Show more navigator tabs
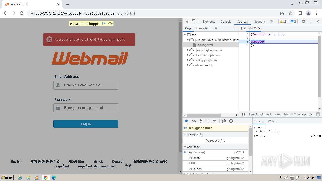Screen dimensions: 322x181 [x=216, y=28]
